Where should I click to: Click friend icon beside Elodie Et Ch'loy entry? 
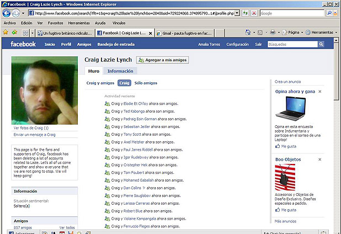coord(107,104)
